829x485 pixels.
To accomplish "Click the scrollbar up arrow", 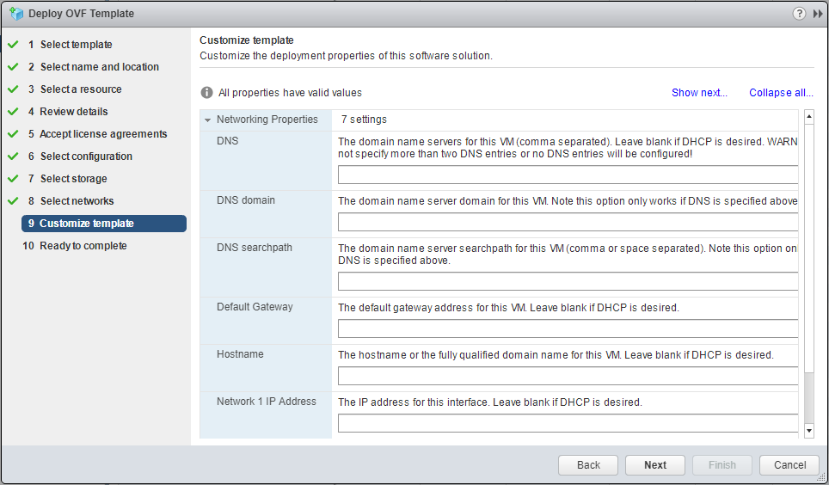I will (x=808, y=116).
